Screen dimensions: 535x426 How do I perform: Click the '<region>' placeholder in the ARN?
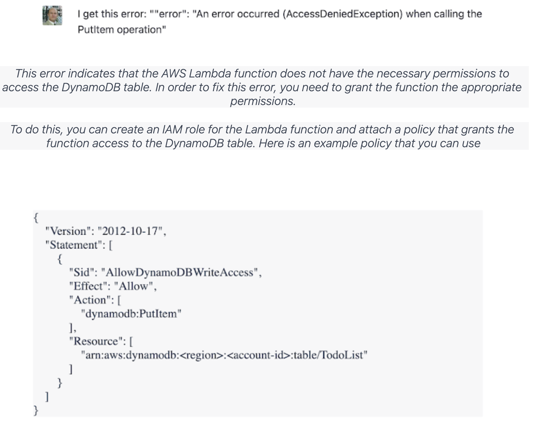tap(203, 355)
